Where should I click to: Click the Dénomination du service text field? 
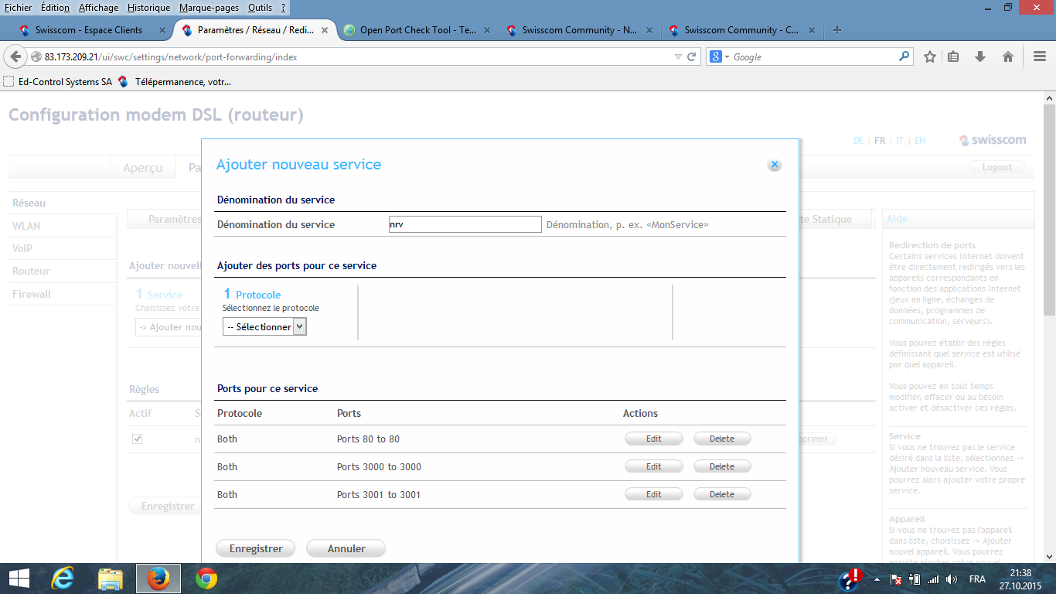coord(465,224)
